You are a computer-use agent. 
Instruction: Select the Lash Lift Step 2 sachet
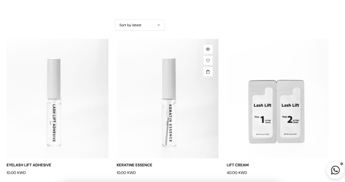[x=290, y=112]
